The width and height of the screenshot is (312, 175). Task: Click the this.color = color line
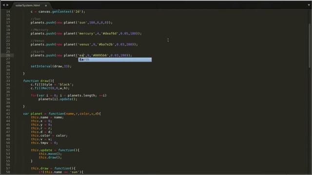49,136
